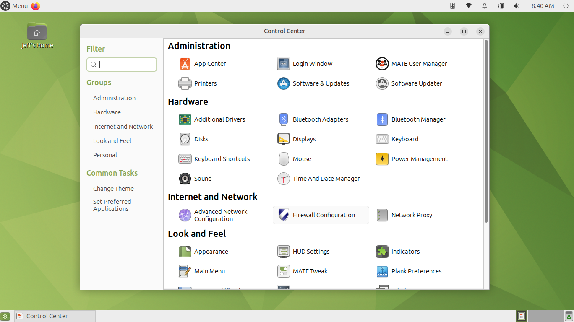
Task: Open MATE User Manager
Action: 419,64
